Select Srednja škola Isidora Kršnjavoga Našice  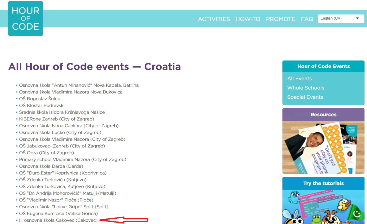tap(62, 112)
